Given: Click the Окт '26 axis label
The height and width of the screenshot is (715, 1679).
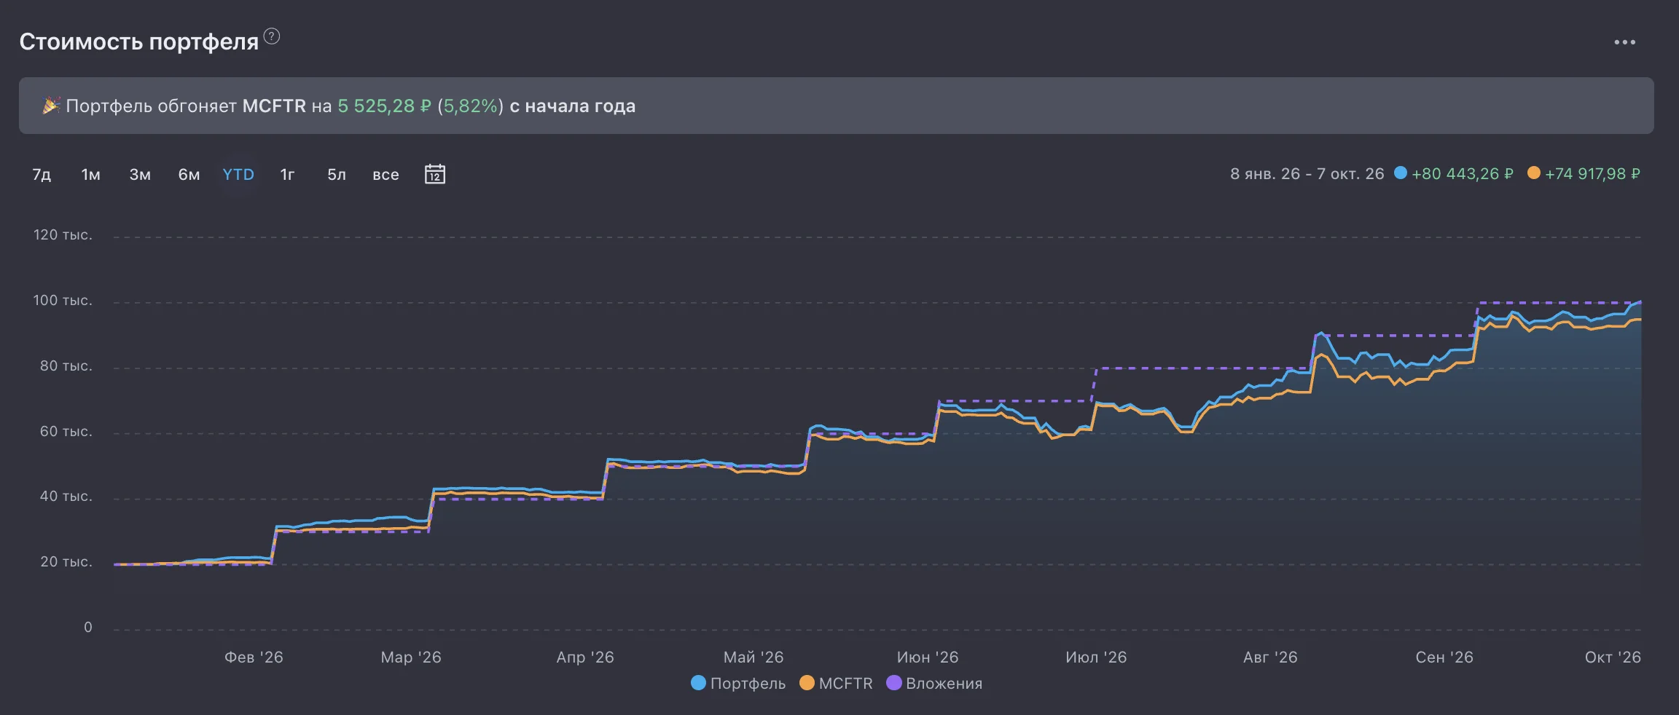Looking at the screenshot, I should [x=1613, y=657].
